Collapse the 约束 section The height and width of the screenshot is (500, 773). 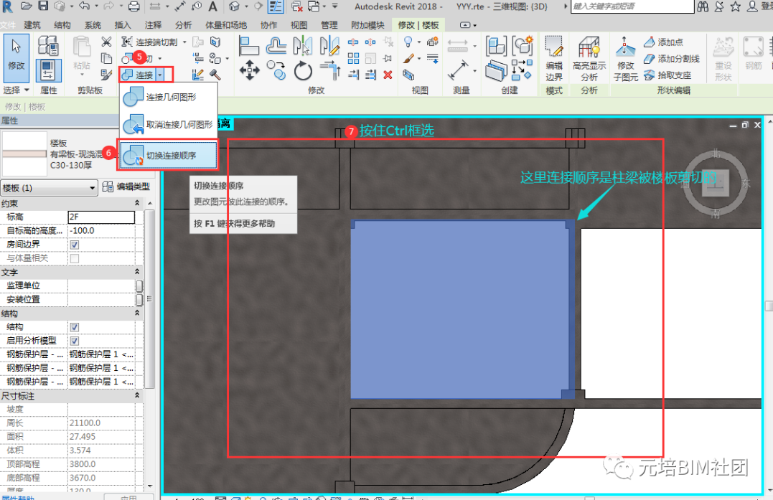tap(137, 203)
